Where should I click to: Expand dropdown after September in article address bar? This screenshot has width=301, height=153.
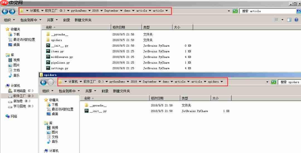(121, 11)
